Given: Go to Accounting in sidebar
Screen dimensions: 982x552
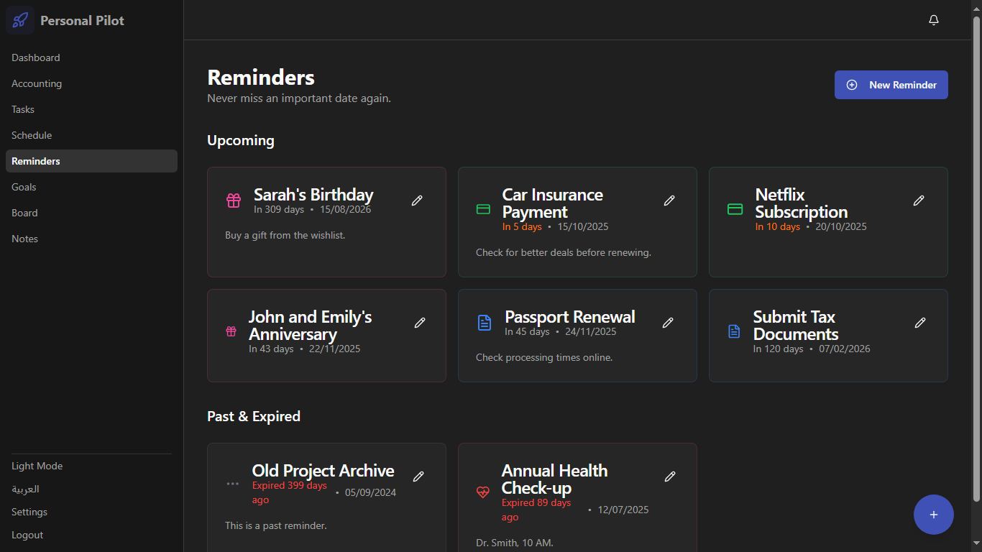Looking at the screenshot, I should point(37,83).
